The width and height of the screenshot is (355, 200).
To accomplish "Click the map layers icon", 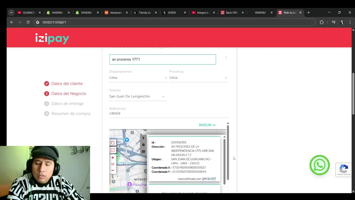I will point(113,143).
